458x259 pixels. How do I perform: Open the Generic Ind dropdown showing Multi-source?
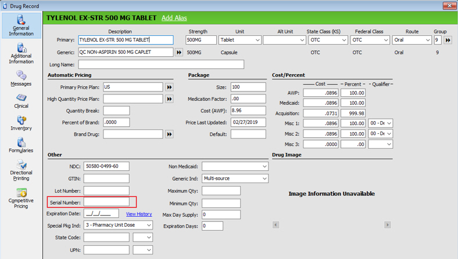point(235,178)
